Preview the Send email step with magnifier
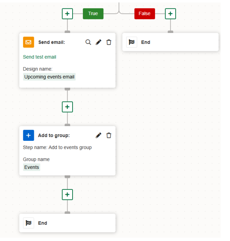Viewport: 230px width, 241px height. [x=88, y=42]
